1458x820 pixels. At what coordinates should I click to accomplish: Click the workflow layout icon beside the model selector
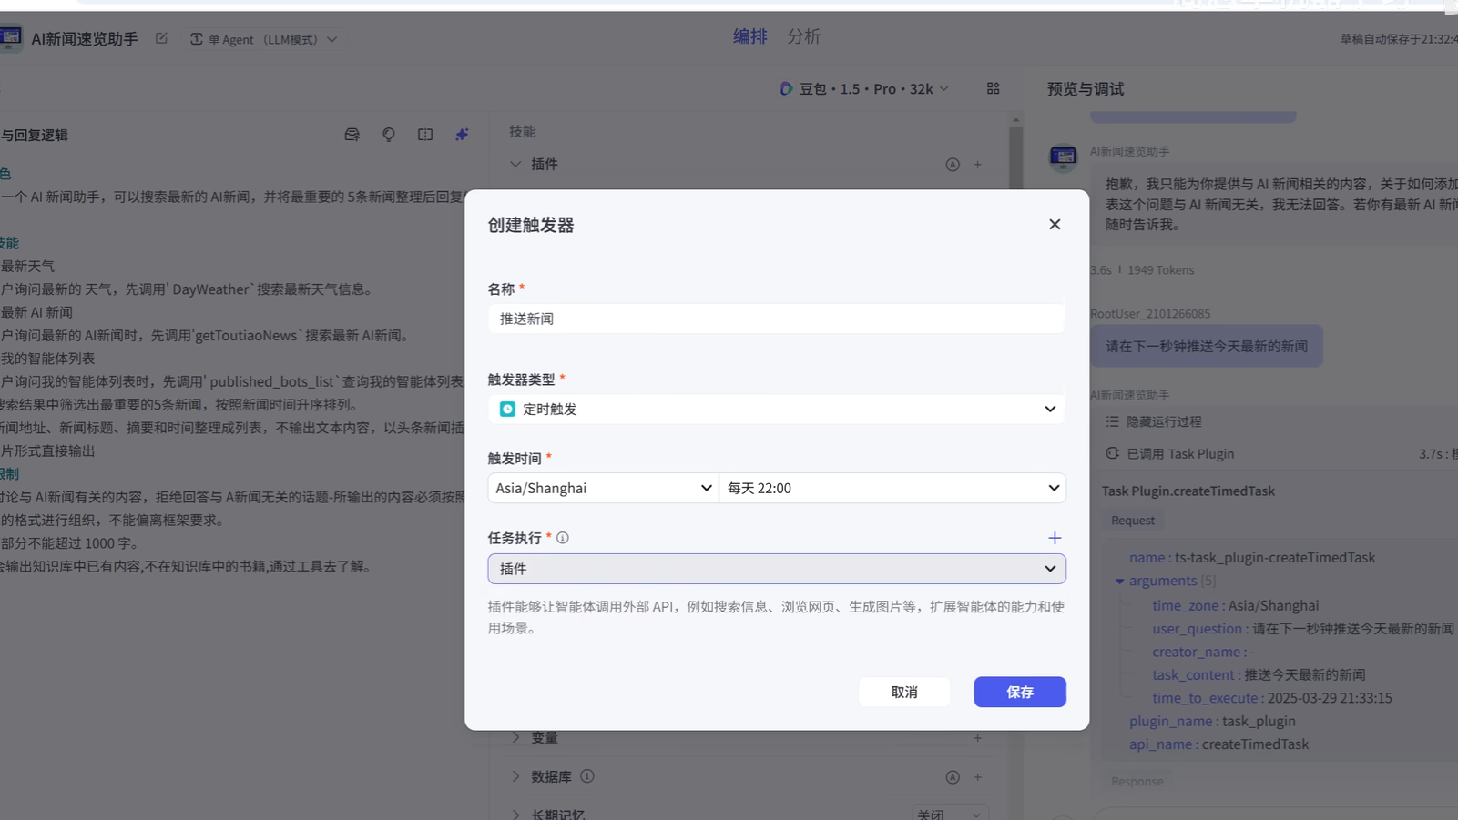[x=993, y=88]
